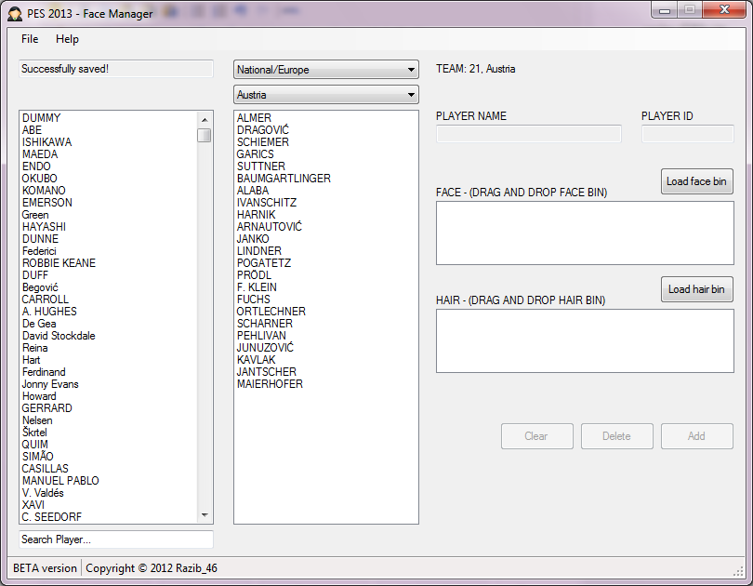The height and width of the screenshot is (586, 753).
Task: Select ALMER in the Austria squad
Action: pyautogui.click(x=326, y=118)
